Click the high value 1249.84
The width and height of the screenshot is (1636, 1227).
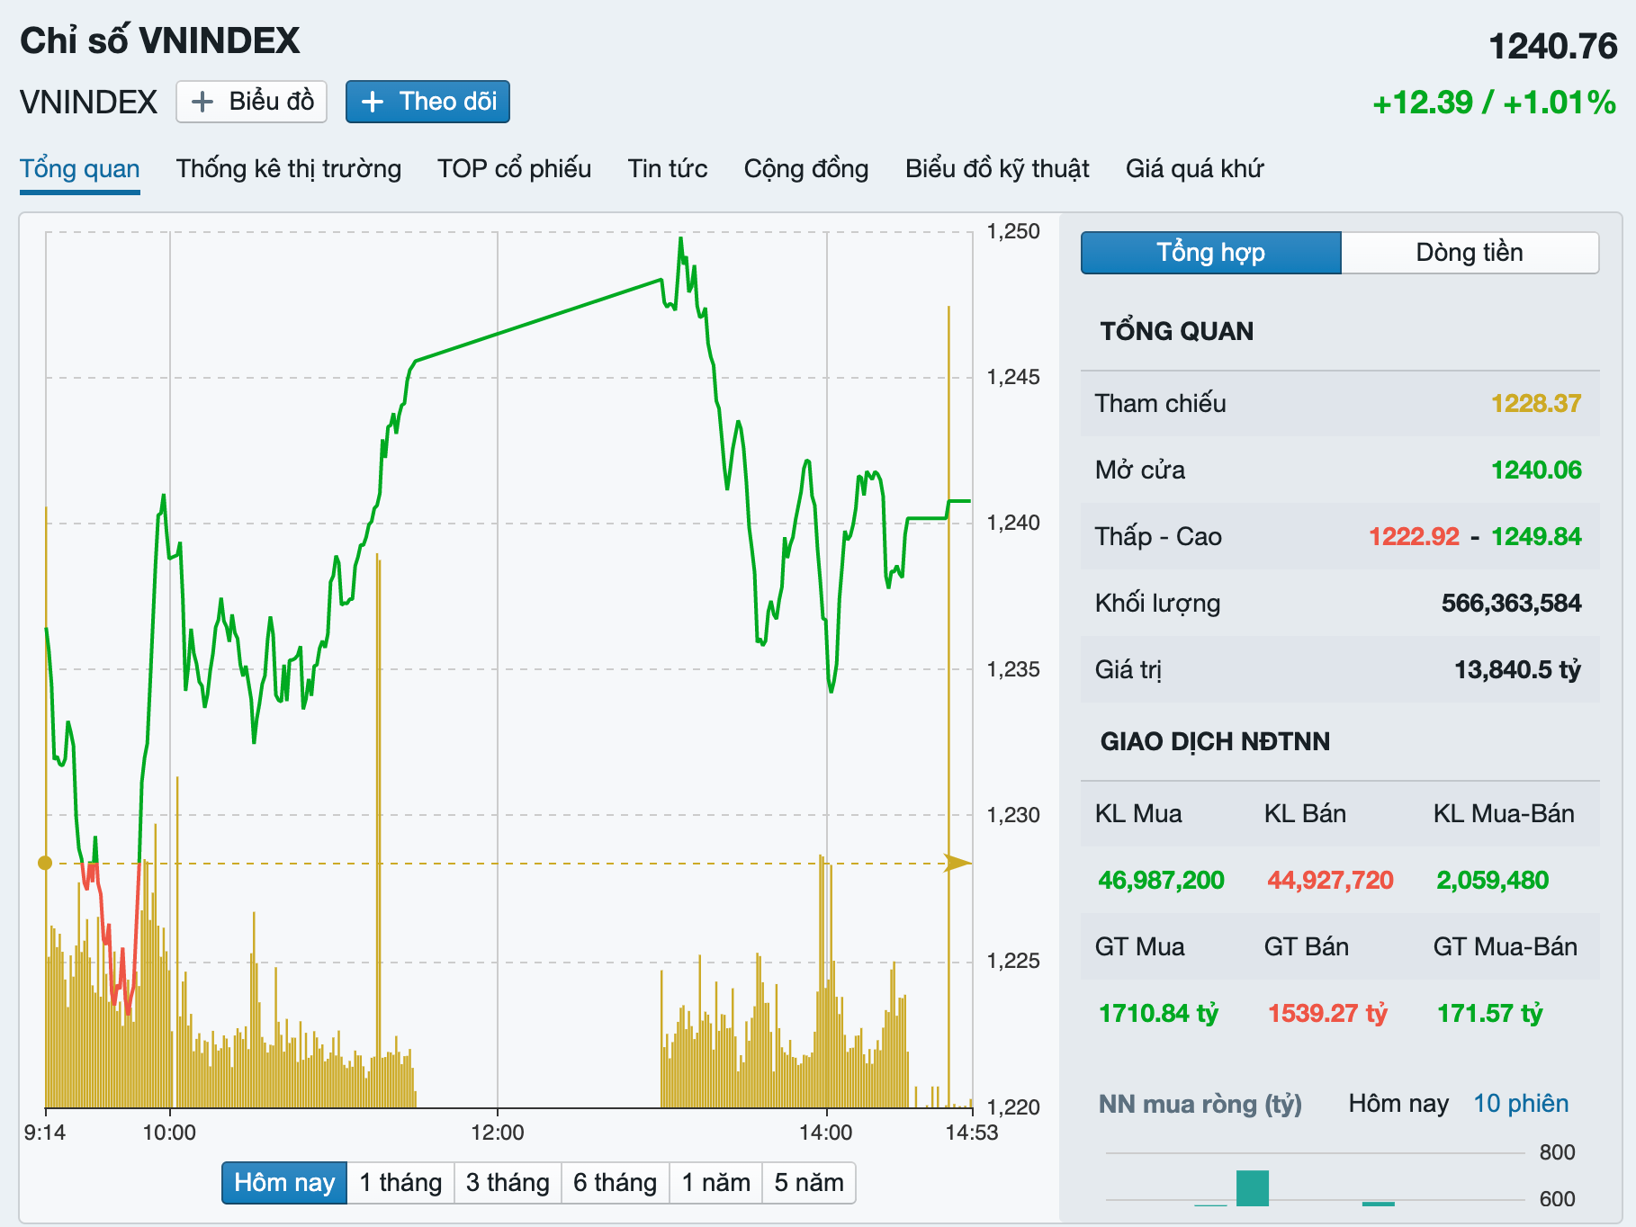1536,536
